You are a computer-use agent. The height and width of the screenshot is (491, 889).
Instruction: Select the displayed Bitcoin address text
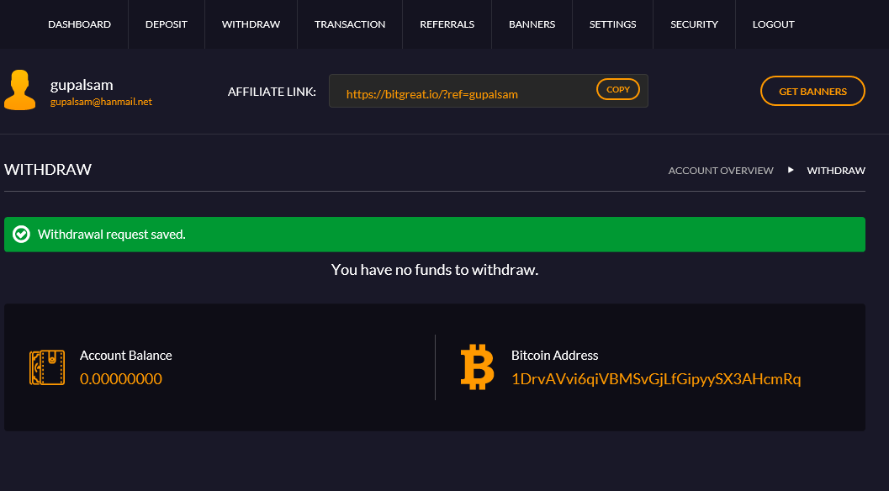pos(656,378)
